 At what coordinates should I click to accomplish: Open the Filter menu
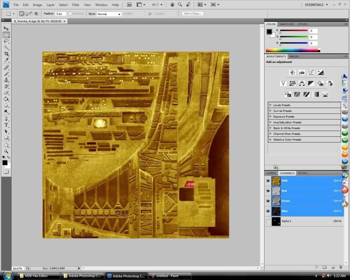pyautogui.click(x=76, y=5)
